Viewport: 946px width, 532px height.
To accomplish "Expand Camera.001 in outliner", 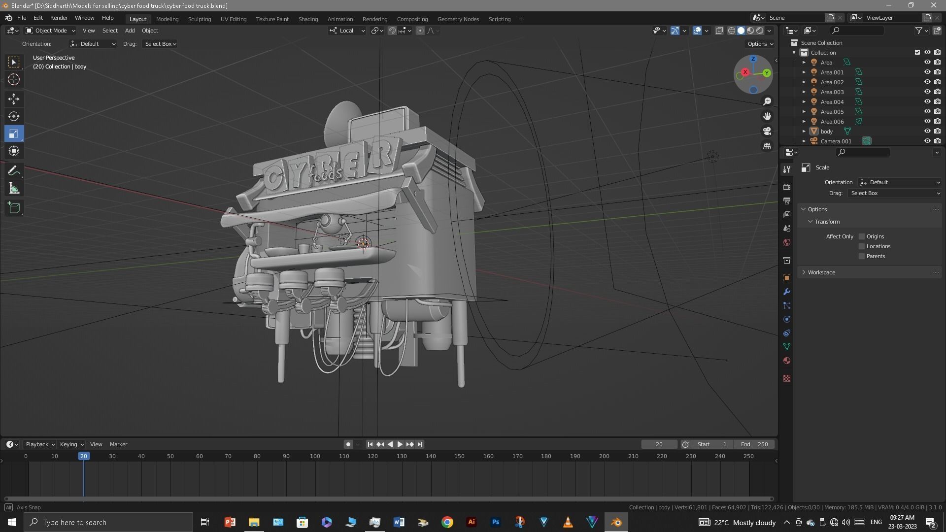I will point(804,141).
